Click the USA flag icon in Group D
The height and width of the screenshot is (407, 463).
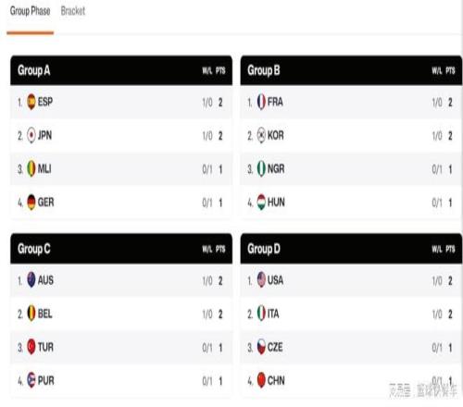(x=261, y=280)
